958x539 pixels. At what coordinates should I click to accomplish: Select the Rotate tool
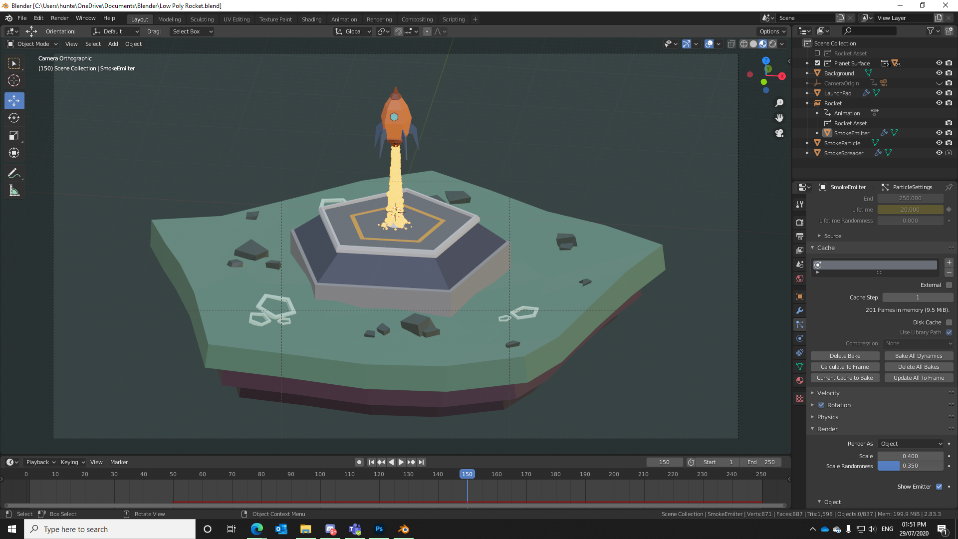tap(14, 118)
